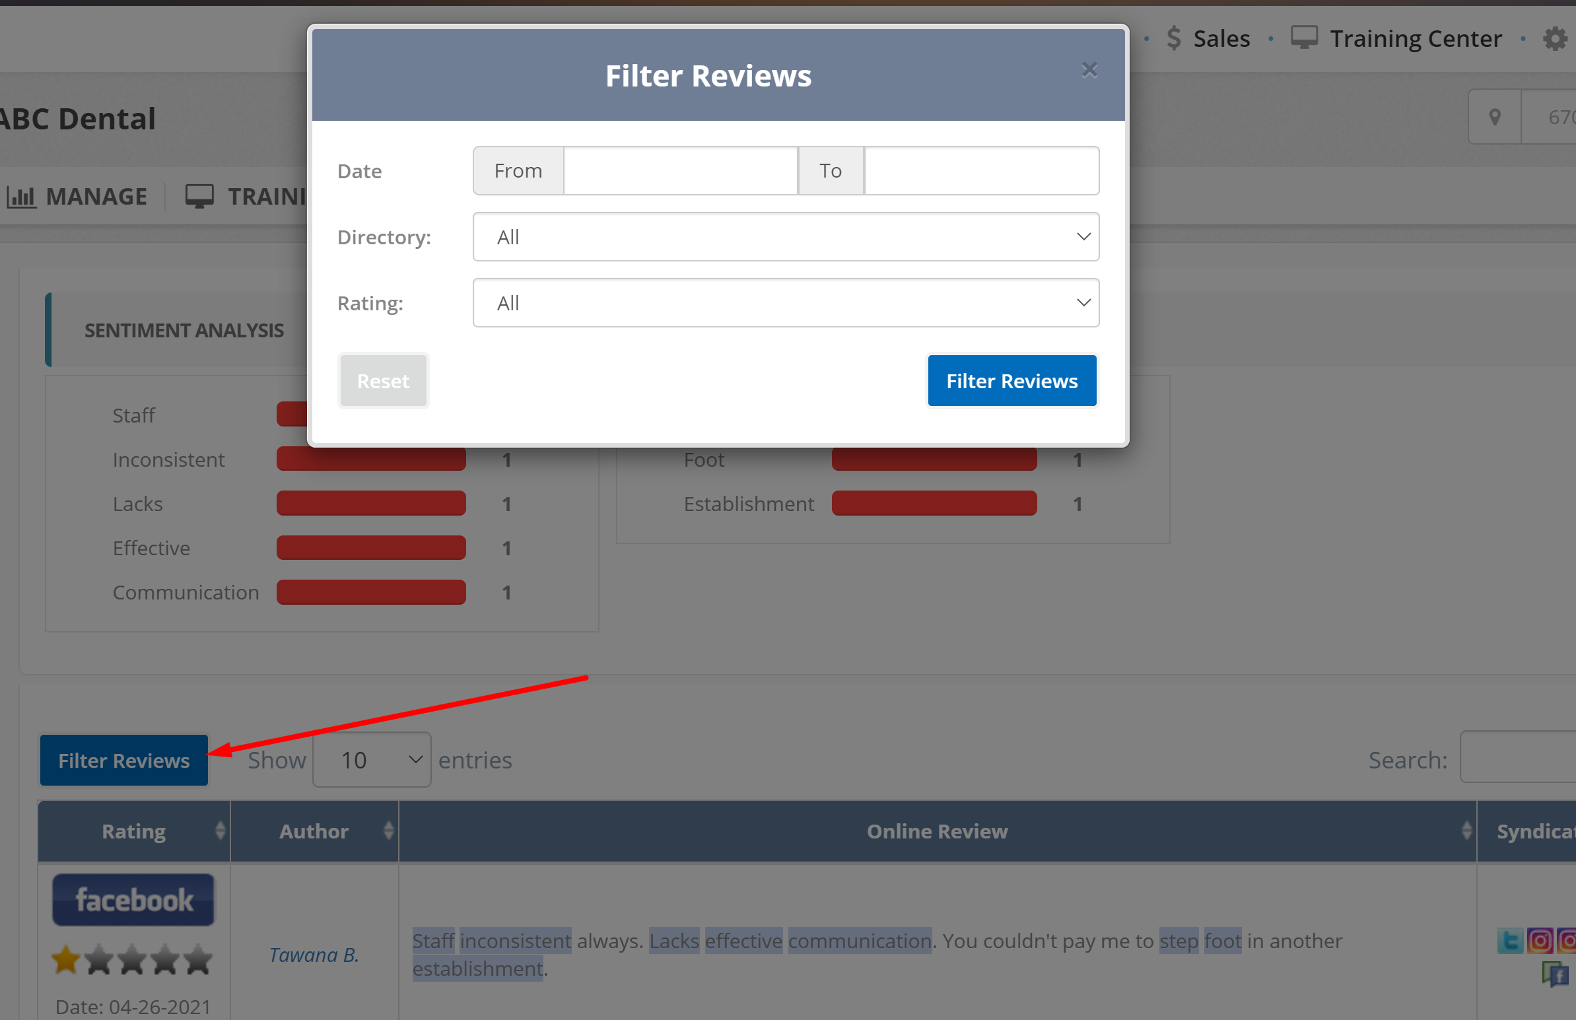Screen dimensions: 1576x1020
Task: Click the Facebook reply chat icon
Action: (1555, 974)
